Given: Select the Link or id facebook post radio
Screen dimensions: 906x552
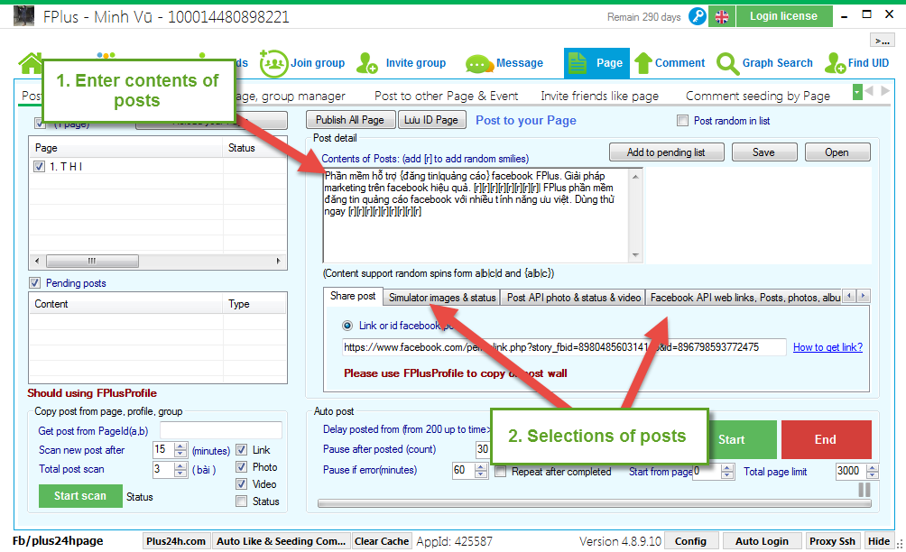Looking at the screenshot, I should pyautogui.click(x=347, y=326).
